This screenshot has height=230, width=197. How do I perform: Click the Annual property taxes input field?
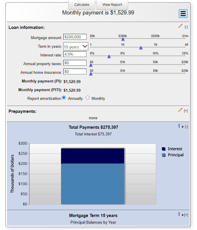click(x=75, y=63)
